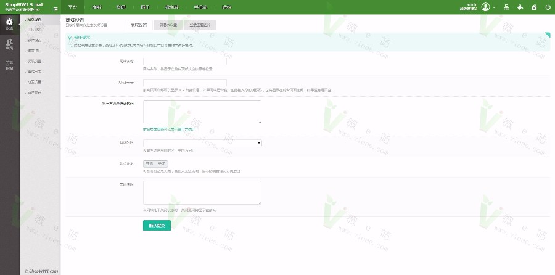Select 关闭 for site status
The height and width of the screenshot is (275, 555).
162,164
